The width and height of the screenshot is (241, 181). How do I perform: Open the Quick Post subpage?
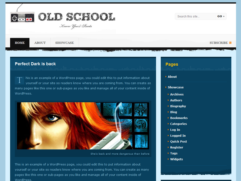coord(178,141)
